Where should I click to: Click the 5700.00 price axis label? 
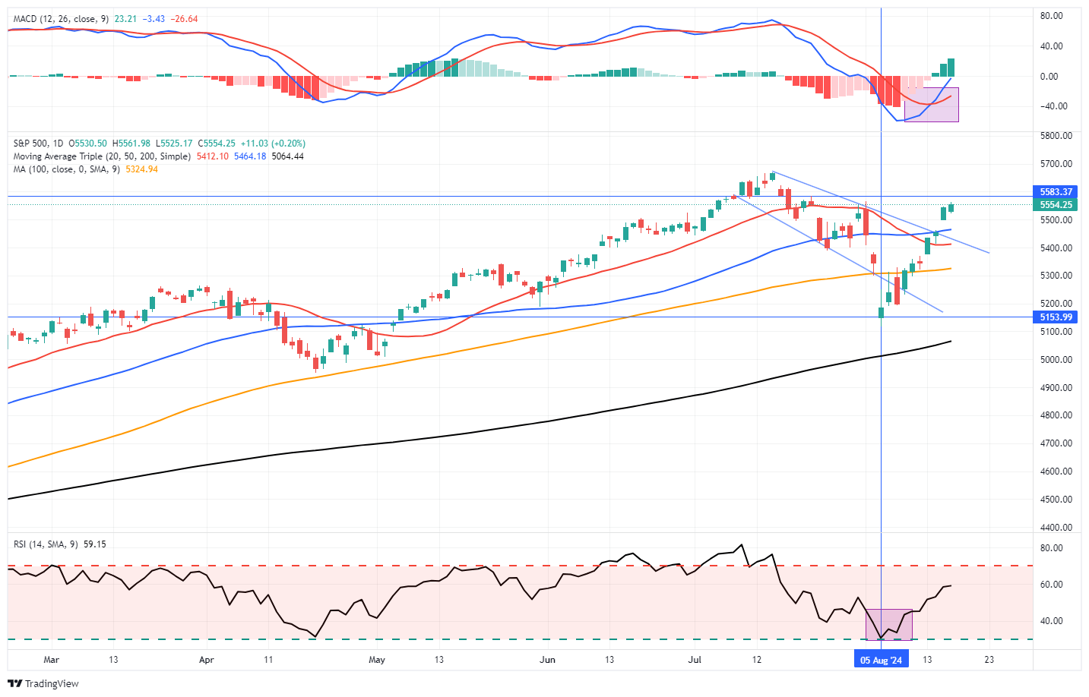(1056, 164)
